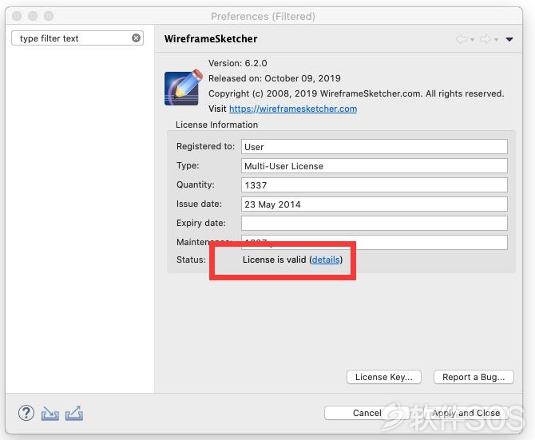
Task: Click the empty Expiry date field
Action: (x=374, y=223)
